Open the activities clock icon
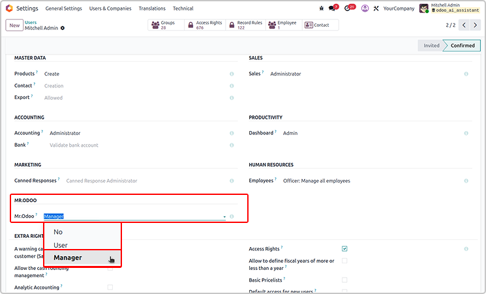The width and height of the screenshot is (486, 294). [x=348, y=8]
